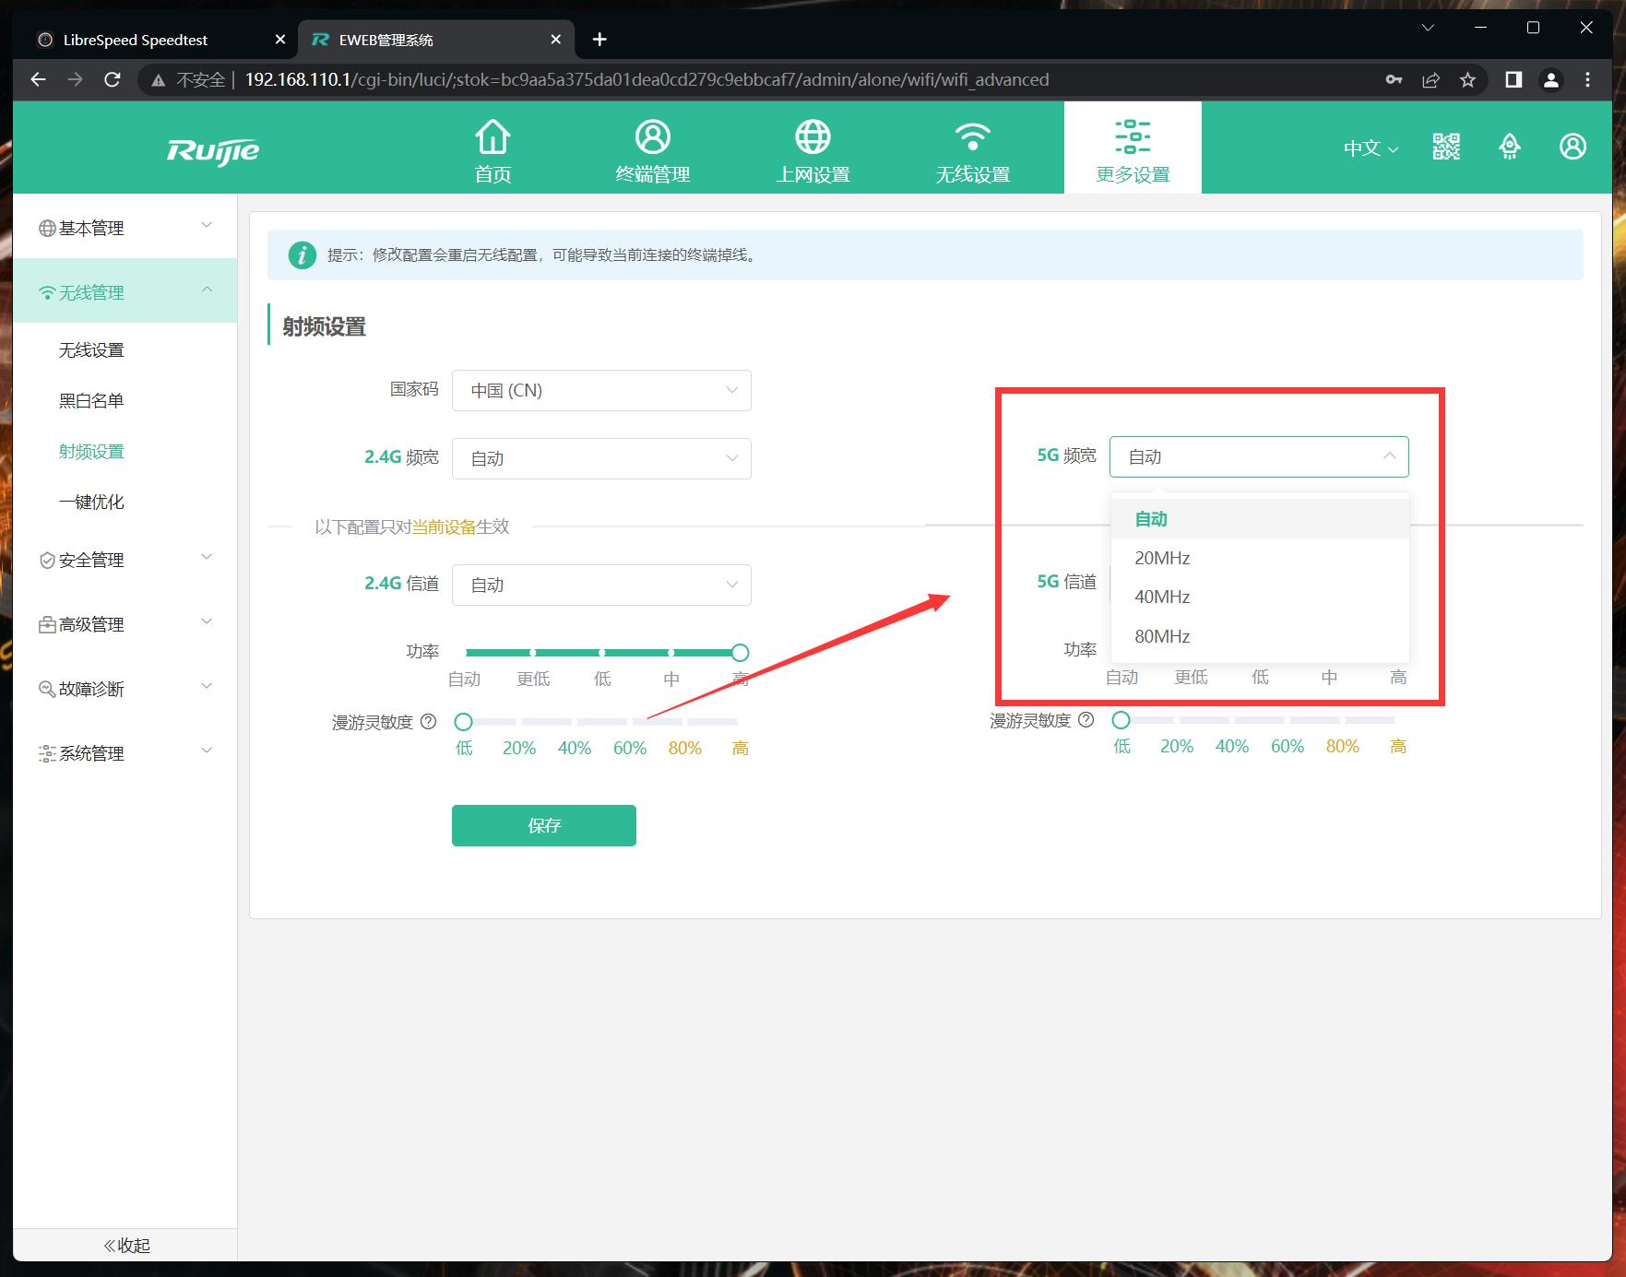Screen dimensions: 1626x1277
Task: Click the 漫游灵敏度 help question mark
Action: (428, 722)
